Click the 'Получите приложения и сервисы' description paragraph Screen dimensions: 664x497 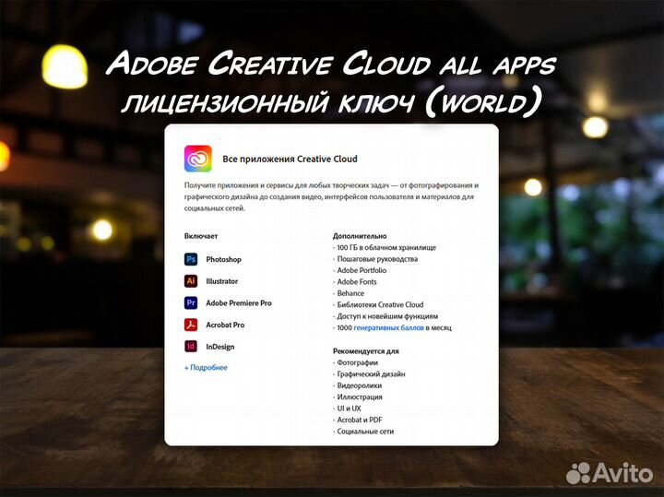(x=332, y=196)
